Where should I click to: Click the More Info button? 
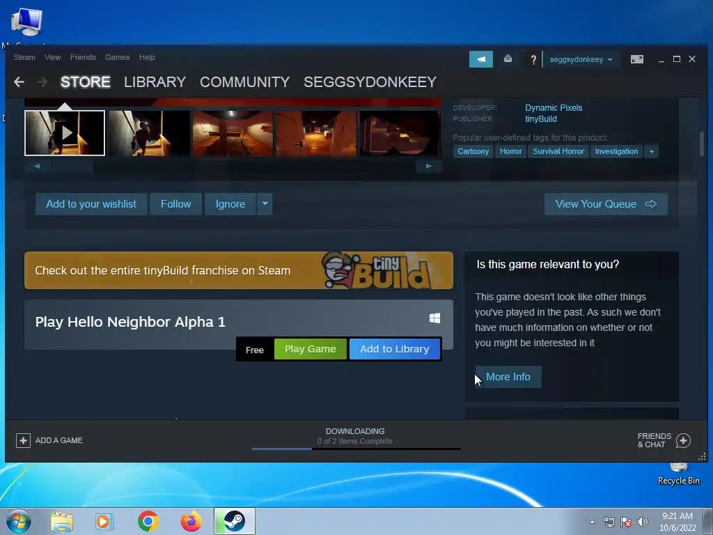click(x=508, y=377)
